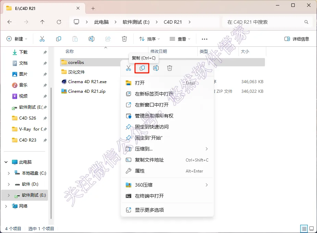Click the Copy icon in the toolbar
Viewport: 317px width, 233px height.
tap(59, 39)
